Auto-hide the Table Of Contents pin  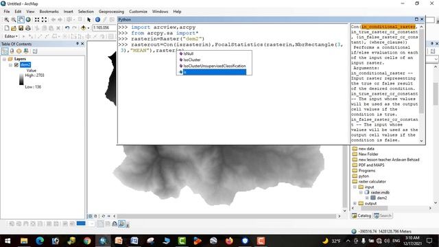tap(78, 44)
